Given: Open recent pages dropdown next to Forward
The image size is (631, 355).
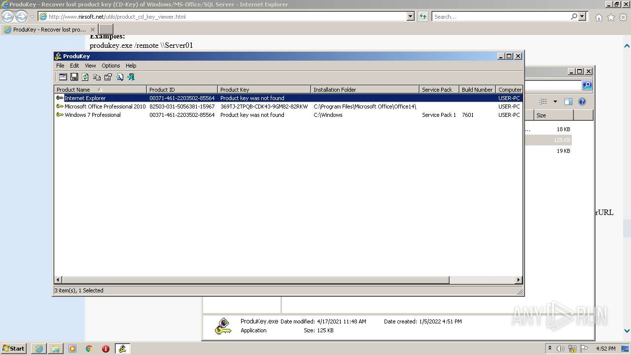Looking at the screenshot, I should [x=32, y=17].
